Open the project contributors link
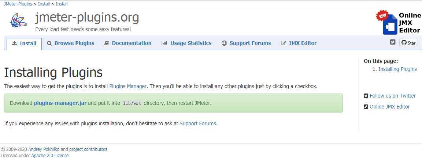The height and width of the screenshot is (160, 422). pyautogui.click(x=88, y=149)
